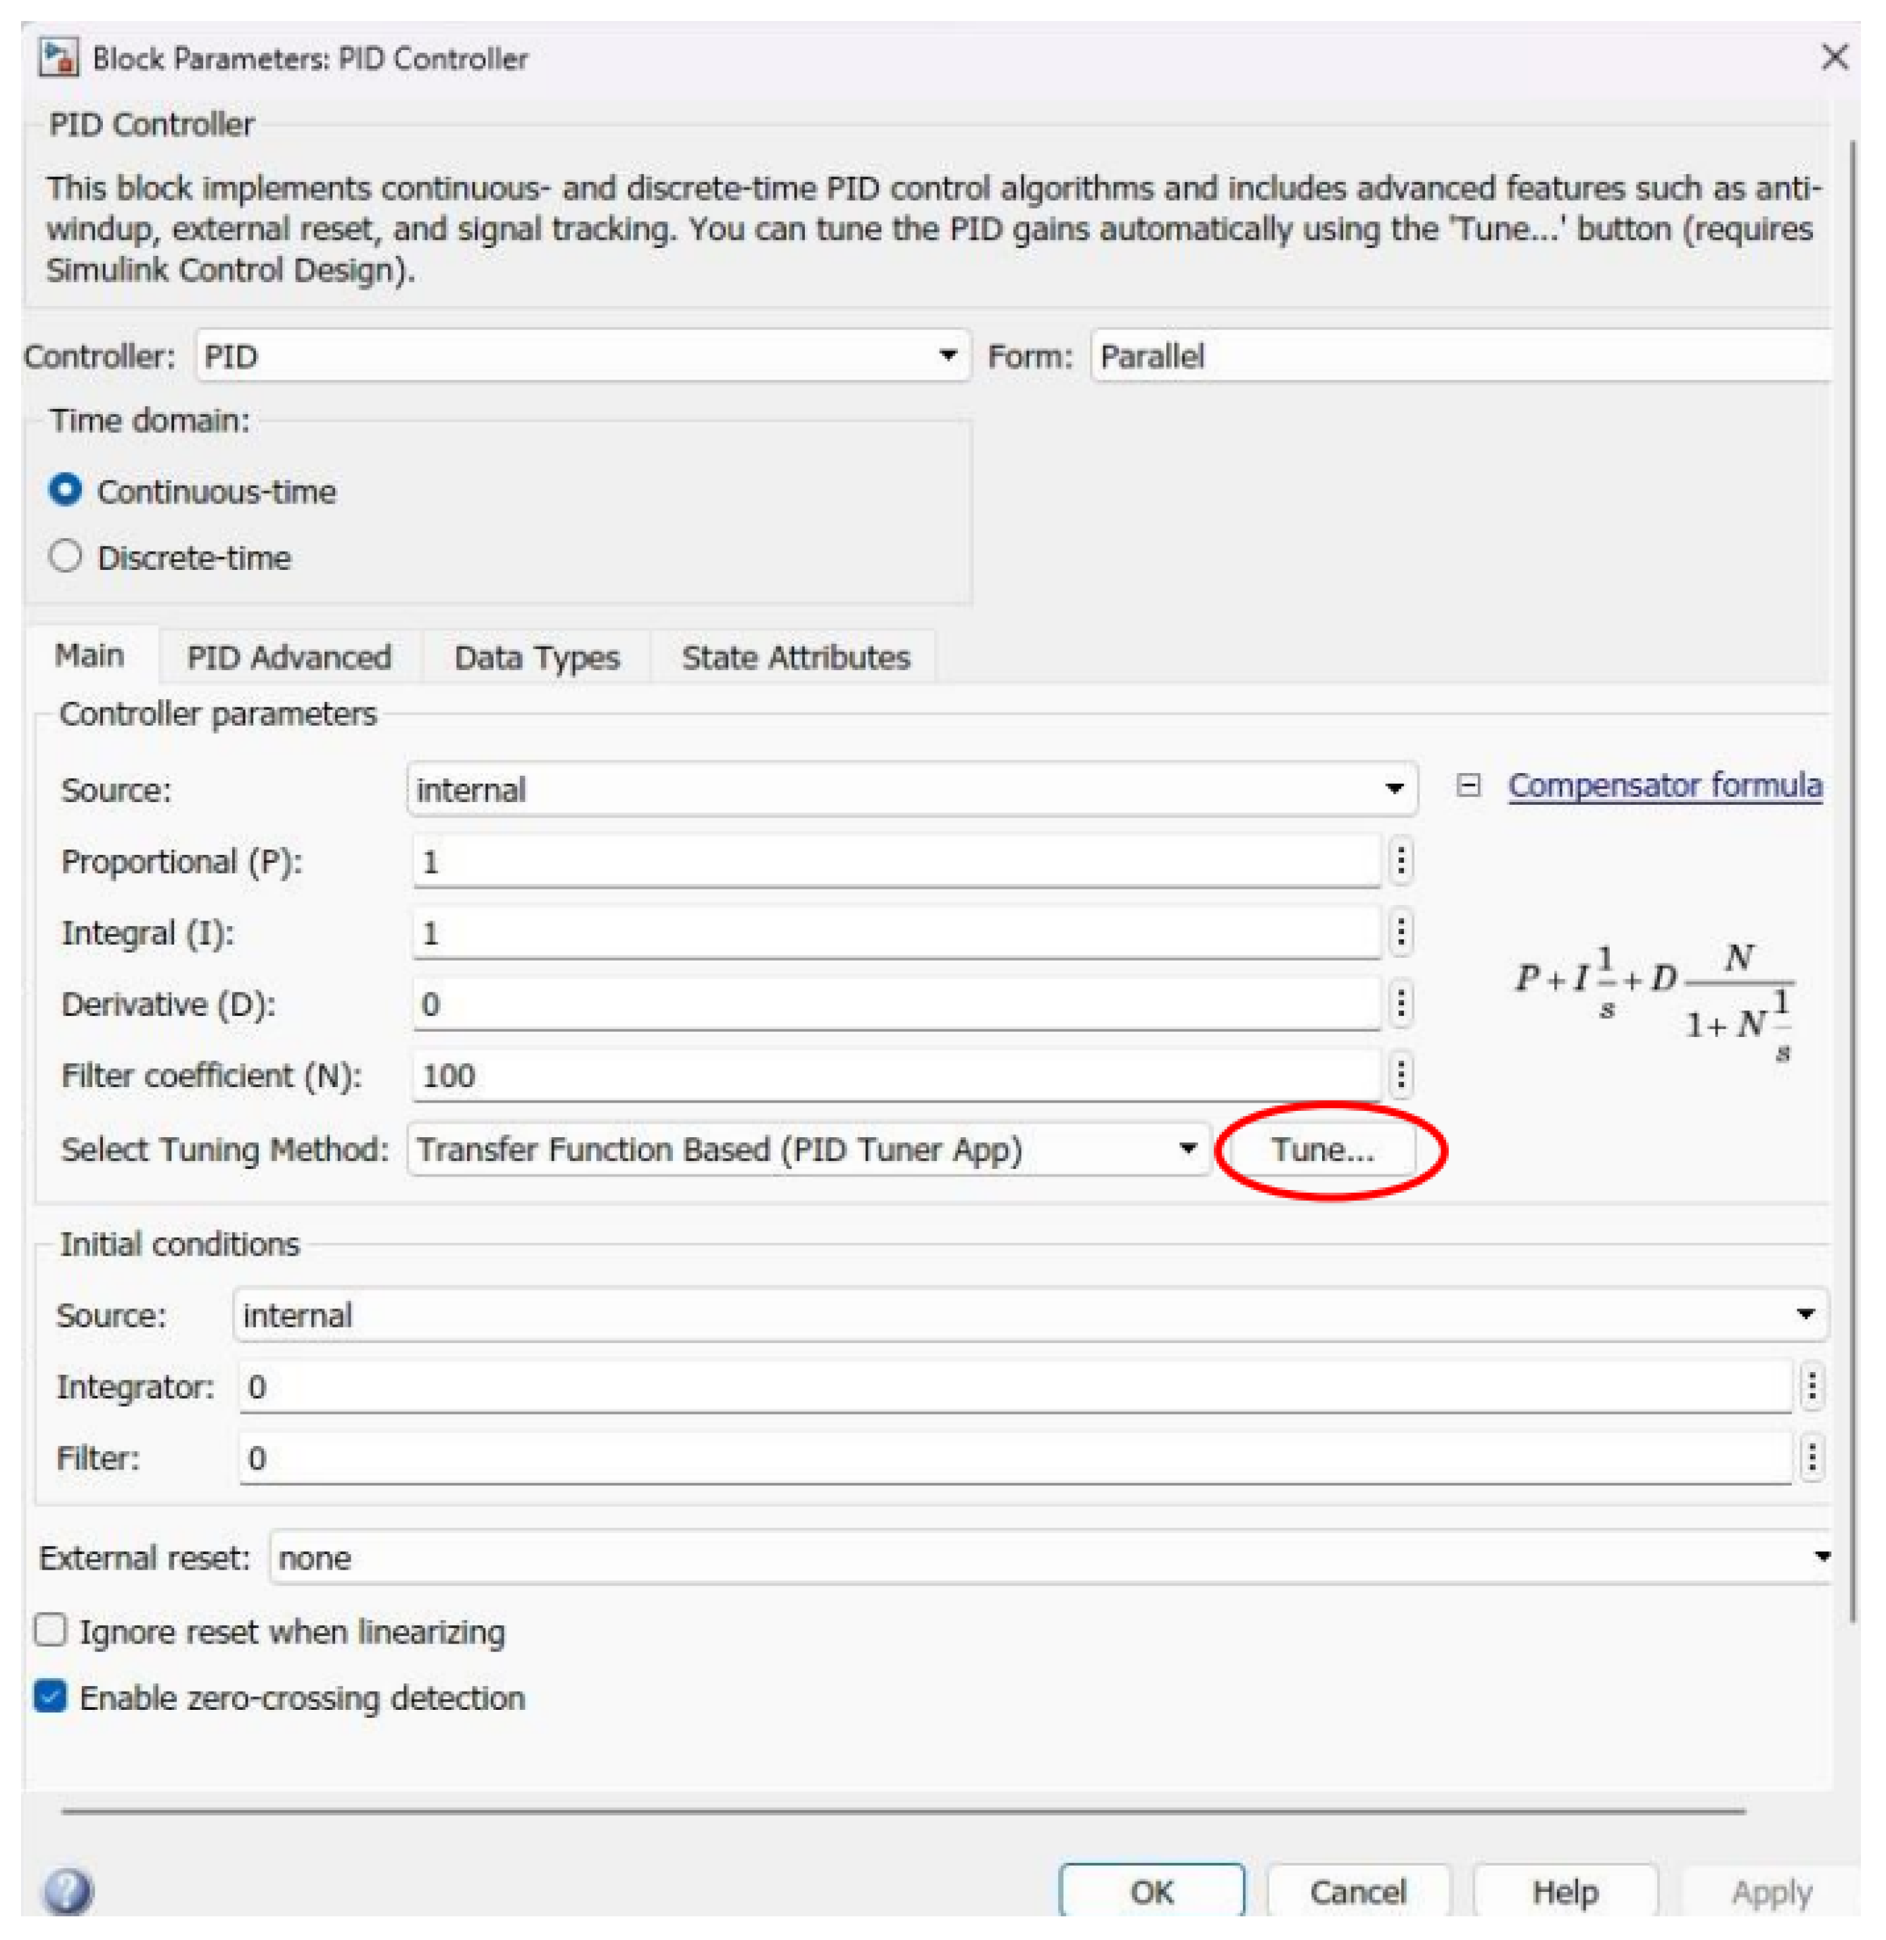Open the Data Types tab

click(536, 657)
